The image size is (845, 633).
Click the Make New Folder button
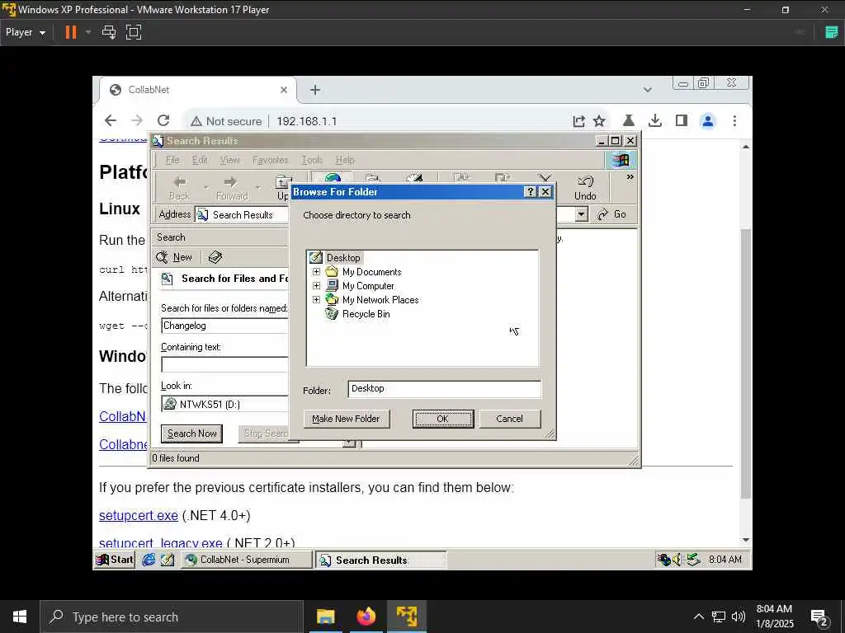346,419
